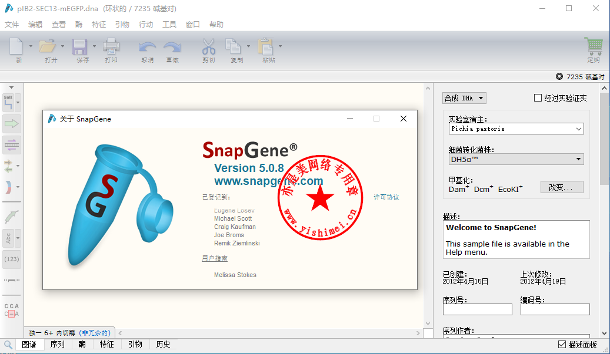
Task: Open the 合成 DNA dropdown
Action: (x=464, y=98)
